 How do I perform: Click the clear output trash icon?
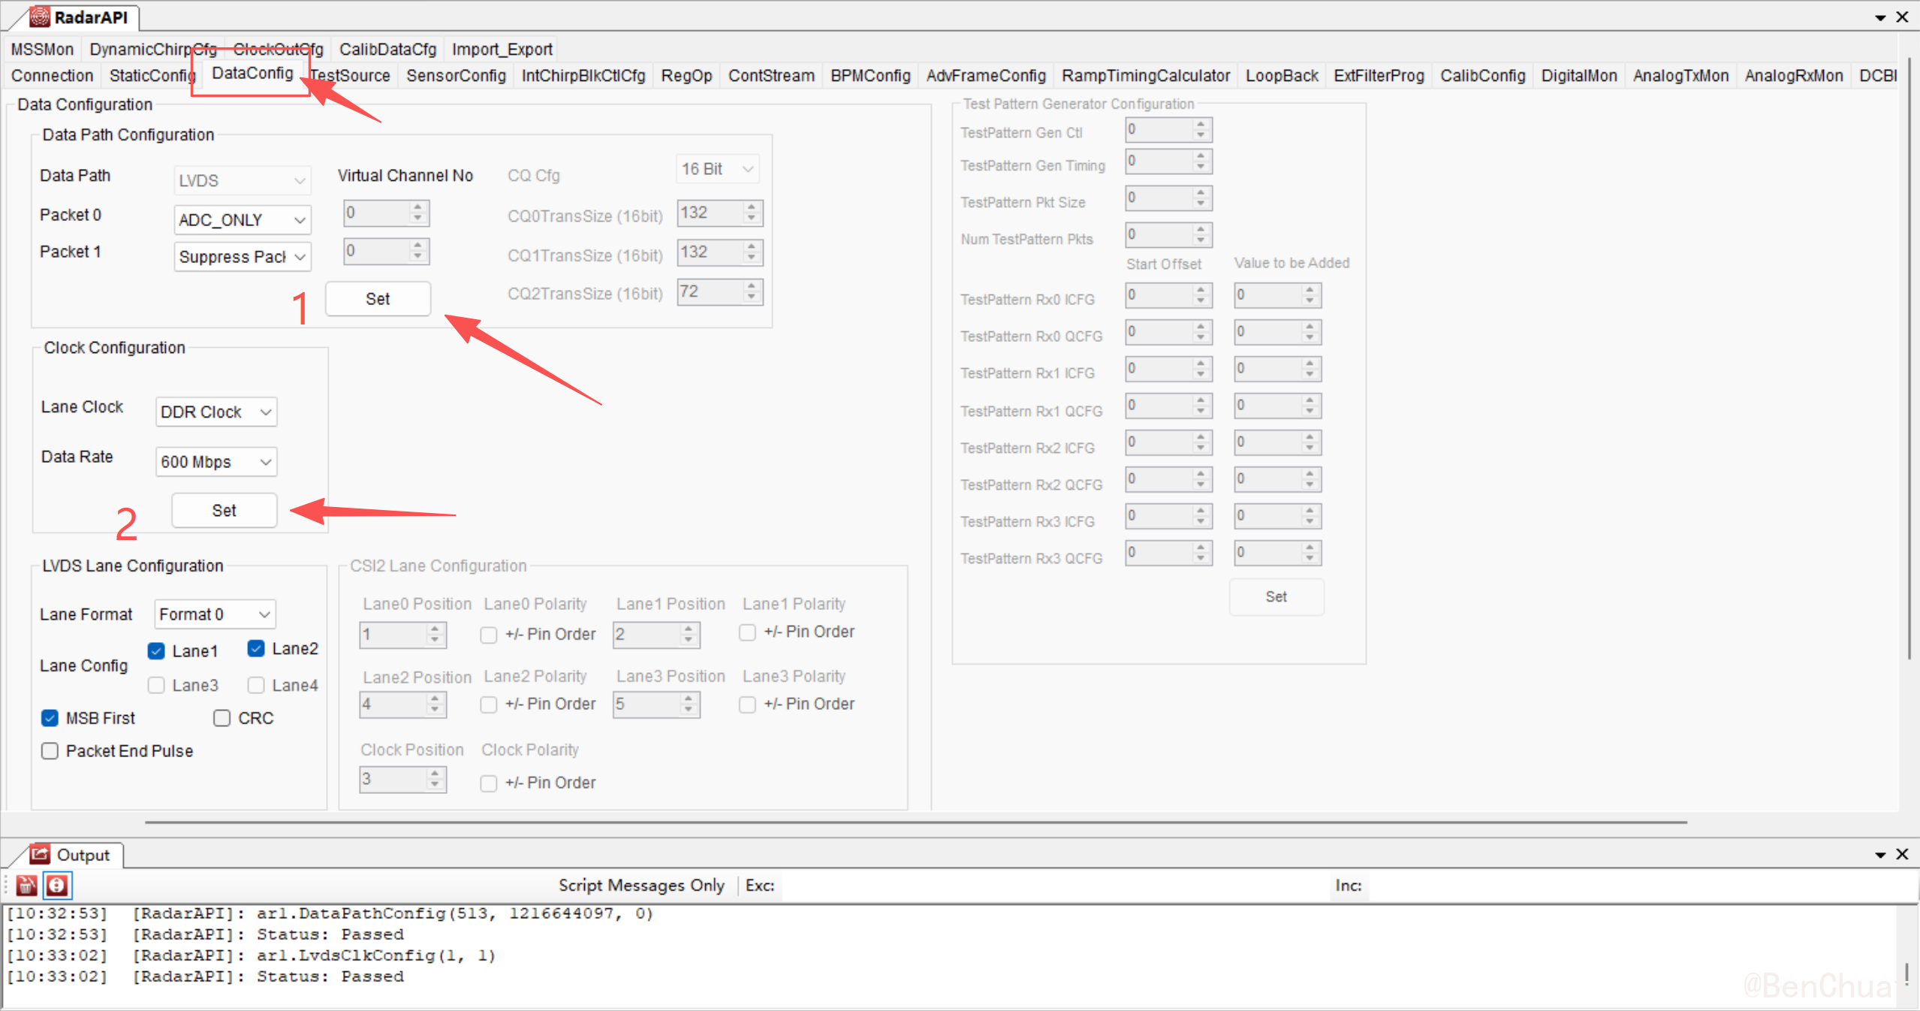(x=26, y=886)
